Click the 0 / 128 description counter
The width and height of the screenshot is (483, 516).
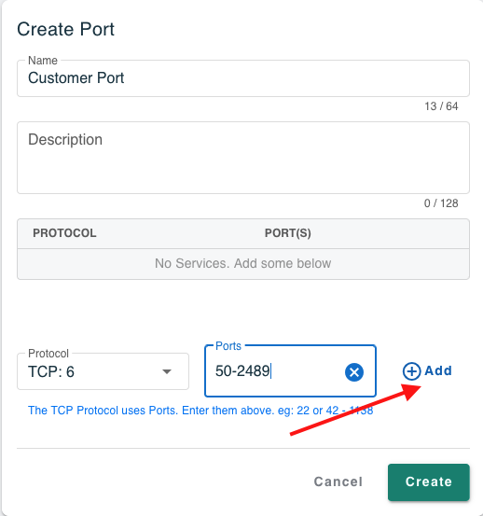coord(441,203)
